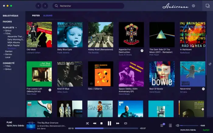Switch to the Albums tab

tap(48, 16)
